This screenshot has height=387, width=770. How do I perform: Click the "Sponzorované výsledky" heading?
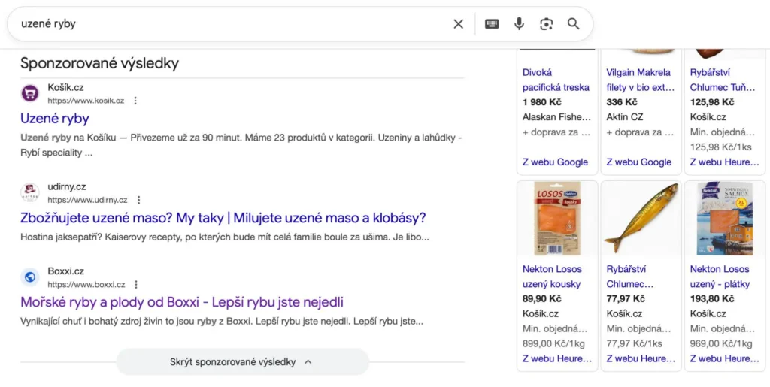tap(100, 63)
